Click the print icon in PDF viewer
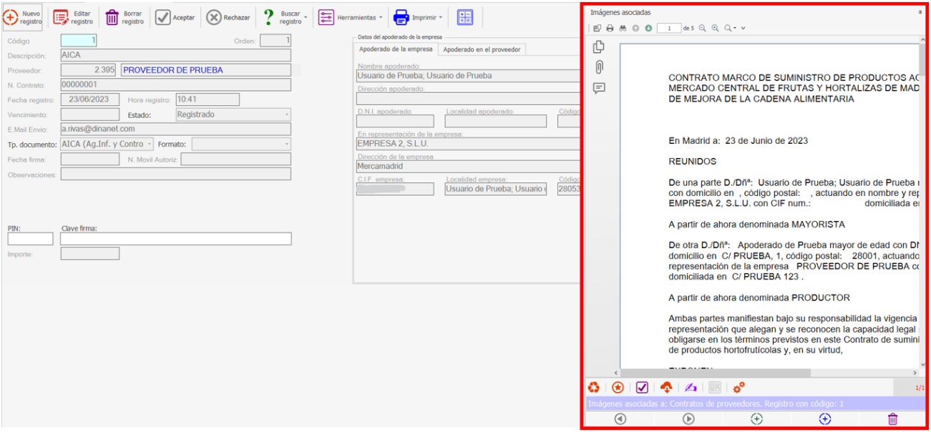The height and width of the screenshot is (432, 931). (610, 29)
